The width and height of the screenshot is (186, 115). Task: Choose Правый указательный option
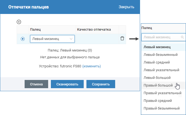pyautogui.click(x=162, y=93)
